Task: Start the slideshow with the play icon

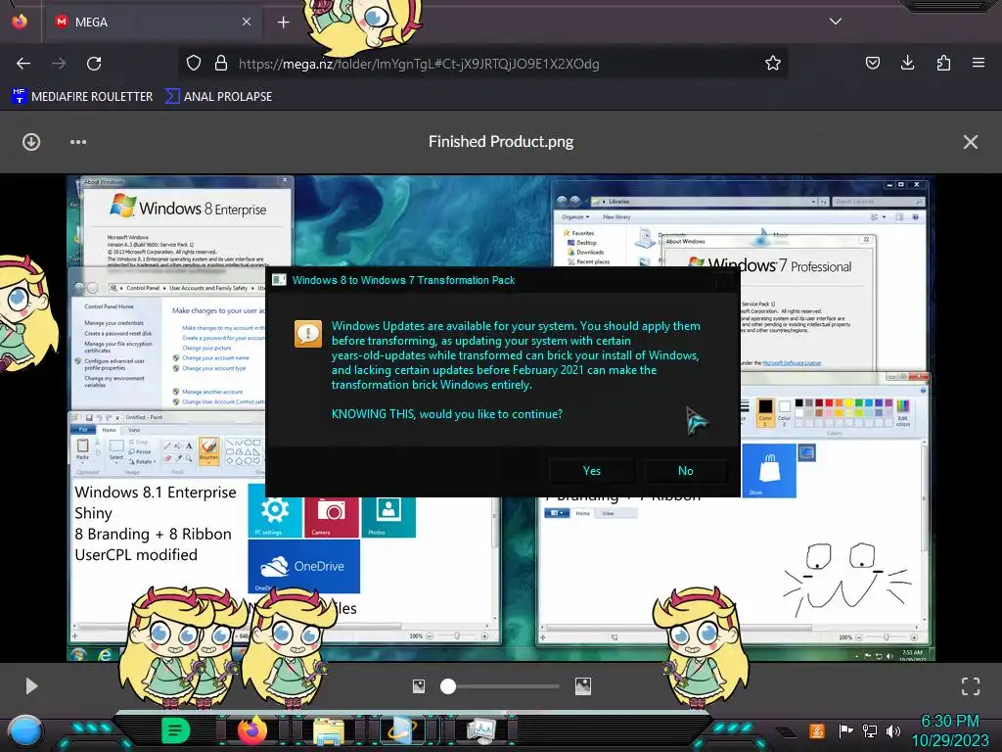Action: tap(31, 686)
